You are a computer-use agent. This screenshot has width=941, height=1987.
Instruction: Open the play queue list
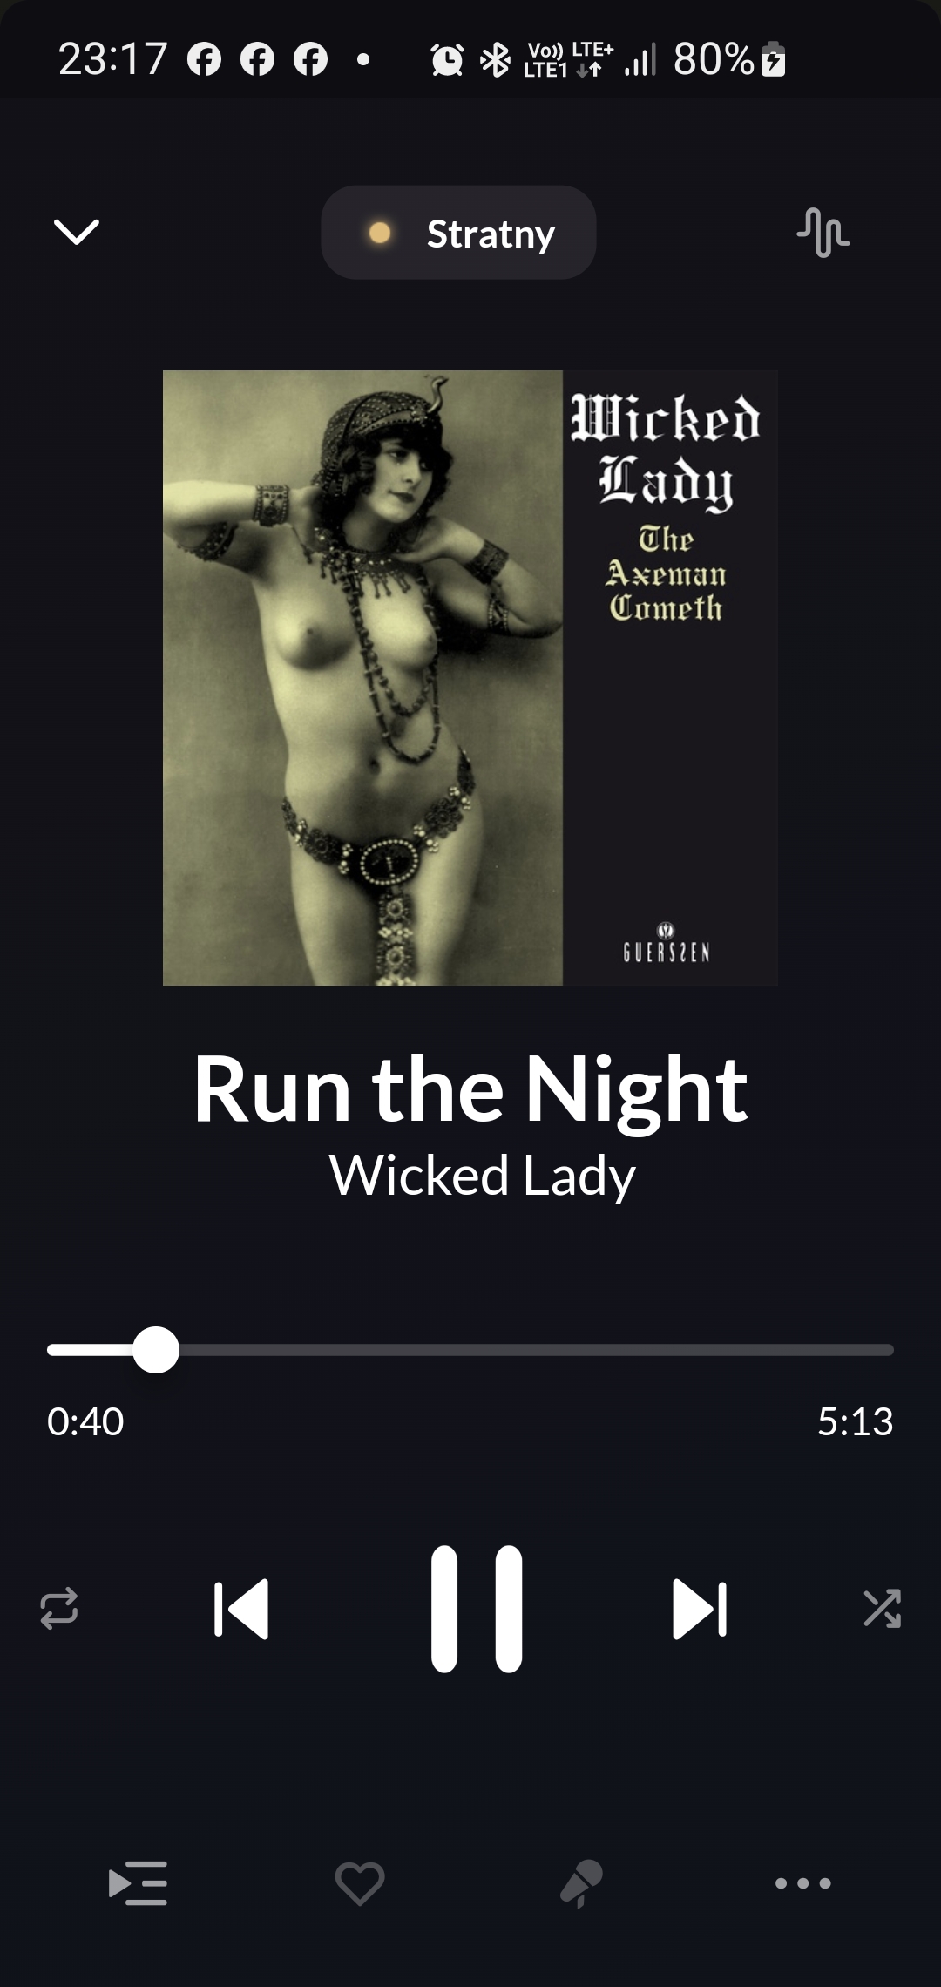tap(138, 1883)
